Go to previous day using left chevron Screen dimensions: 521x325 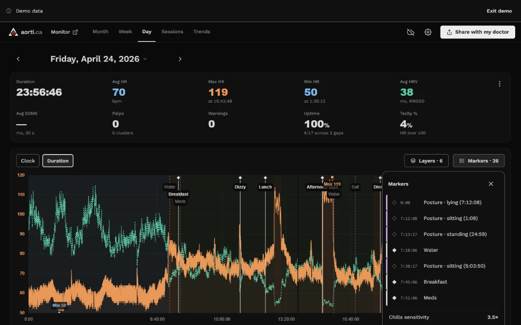[18, 59]
